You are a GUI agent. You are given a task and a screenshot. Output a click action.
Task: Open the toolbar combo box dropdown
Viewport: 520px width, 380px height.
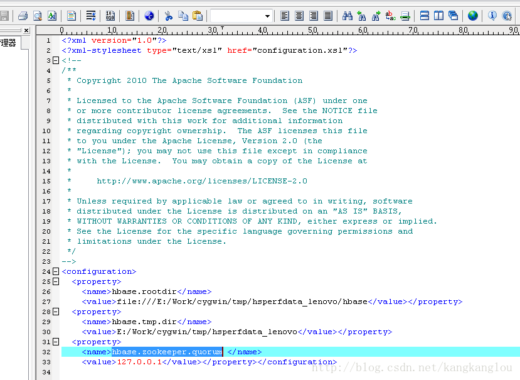[267, 16]
